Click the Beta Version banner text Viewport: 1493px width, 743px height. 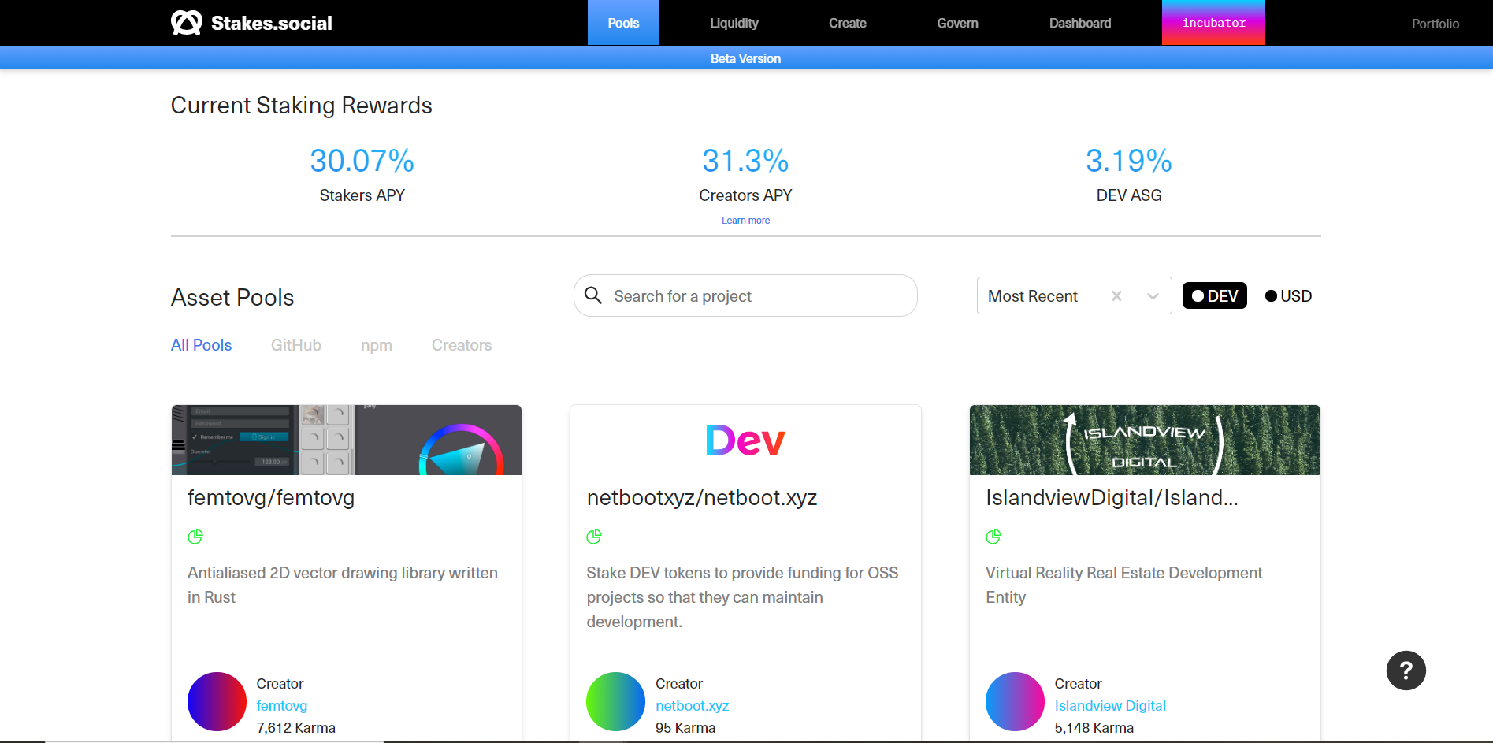(745, 58)
